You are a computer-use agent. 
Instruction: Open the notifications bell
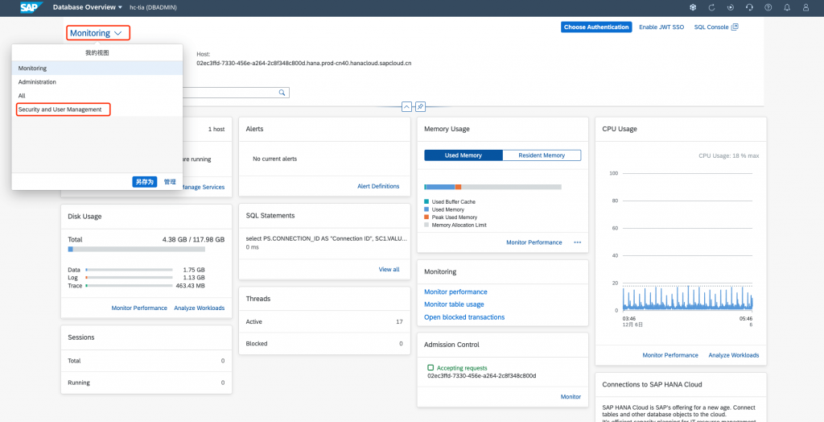click(787, 7)
